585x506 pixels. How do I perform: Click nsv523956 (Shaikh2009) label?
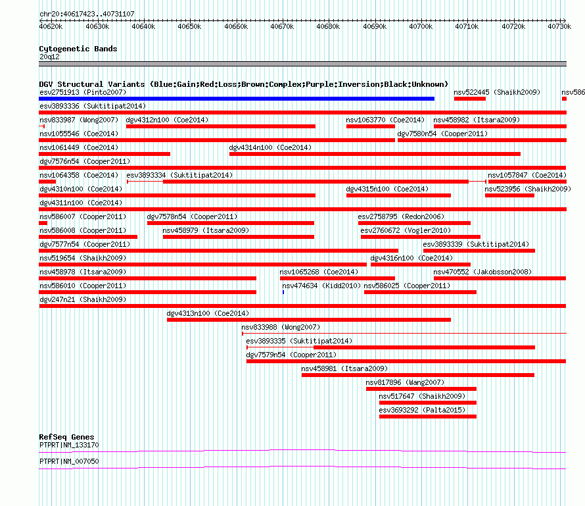coord(528,189)
